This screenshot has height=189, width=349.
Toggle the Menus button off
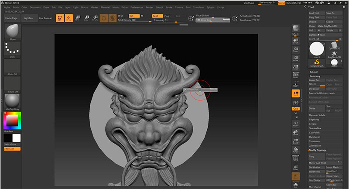click(283, 3)
